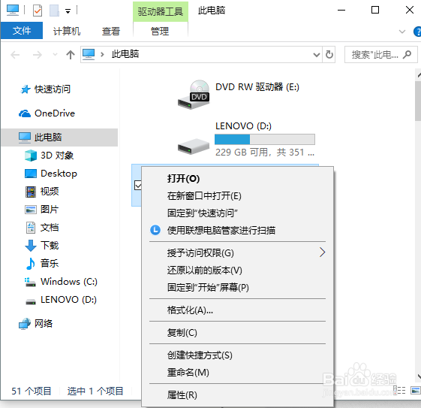Switch to details view icon in status bar

pos(399,390)
